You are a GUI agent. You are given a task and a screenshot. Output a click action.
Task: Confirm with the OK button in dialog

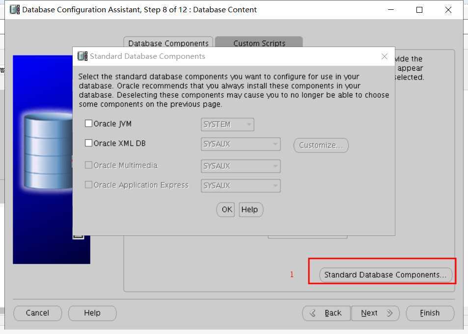tap(225, 209)
